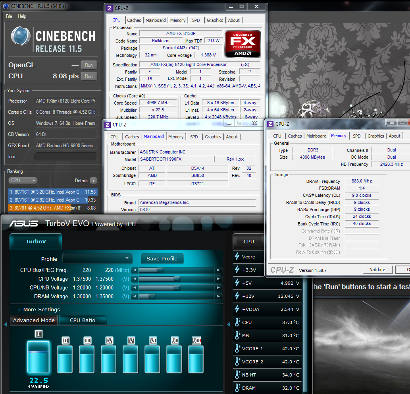Screen dimensions: 410x394
Task: Click the MB temperature thermometer icon
Action: pos(237,335)
